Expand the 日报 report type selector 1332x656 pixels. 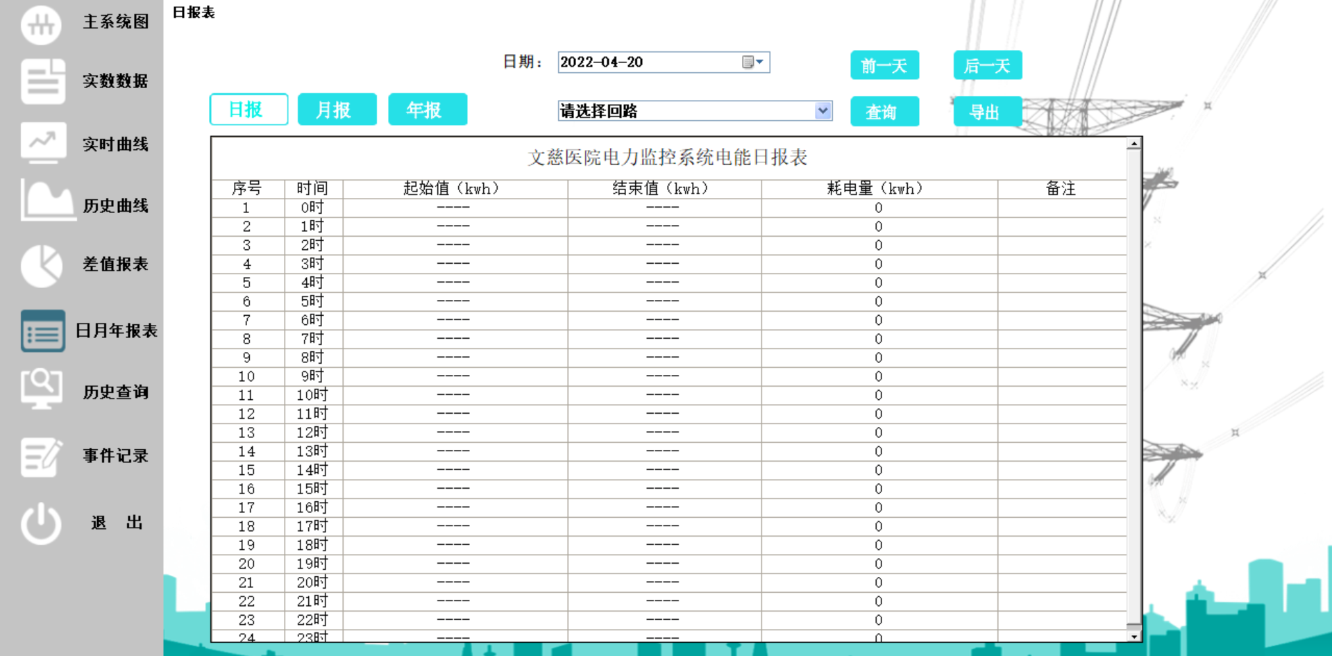tap(248, 109)
